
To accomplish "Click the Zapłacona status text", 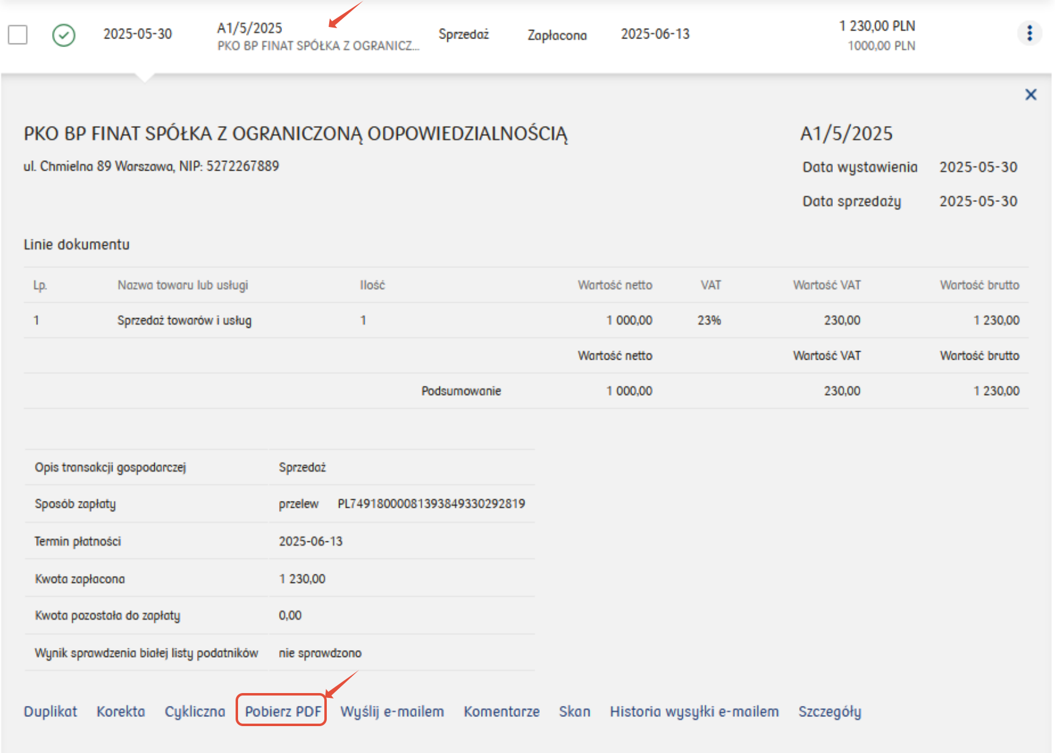I will (x=557, y=35).
